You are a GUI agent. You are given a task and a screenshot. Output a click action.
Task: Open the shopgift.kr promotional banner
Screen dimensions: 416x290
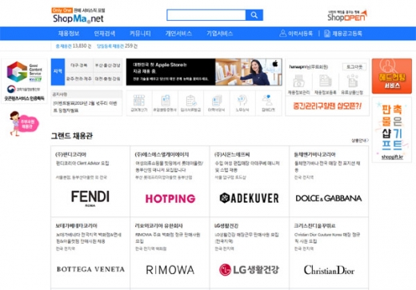[392, 129]
